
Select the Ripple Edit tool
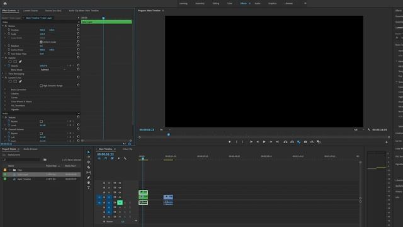[x=89, y=162]
